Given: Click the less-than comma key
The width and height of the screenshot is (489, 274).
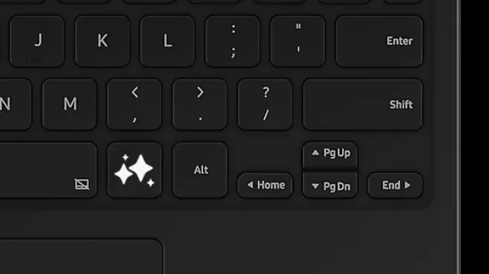Looking at the screenshot, I should click(134, 104).
